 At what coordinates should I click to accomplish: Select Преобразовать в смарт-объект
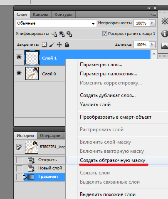(x=116, y=117)
